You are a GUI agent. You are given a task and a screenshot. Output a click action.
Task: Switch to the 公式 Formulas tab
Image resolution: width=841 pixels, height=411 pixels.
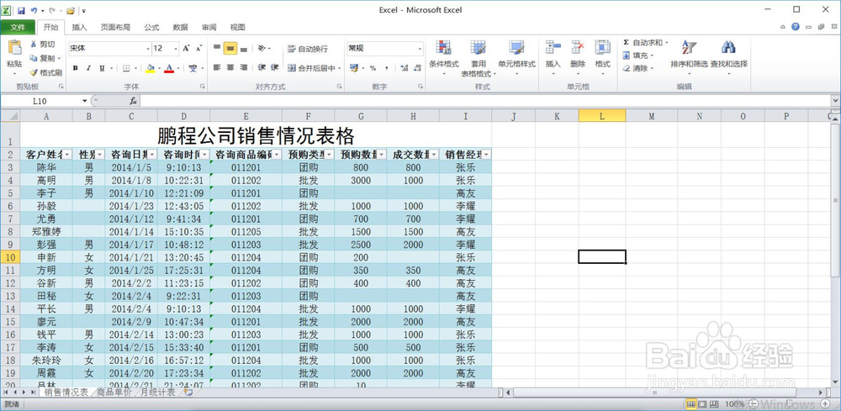(x=151, y=27)
